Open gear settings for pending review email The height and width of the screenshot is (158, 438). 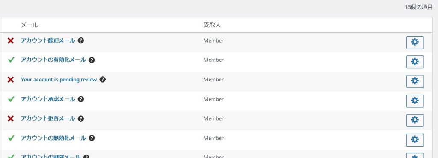coord(415,81)
